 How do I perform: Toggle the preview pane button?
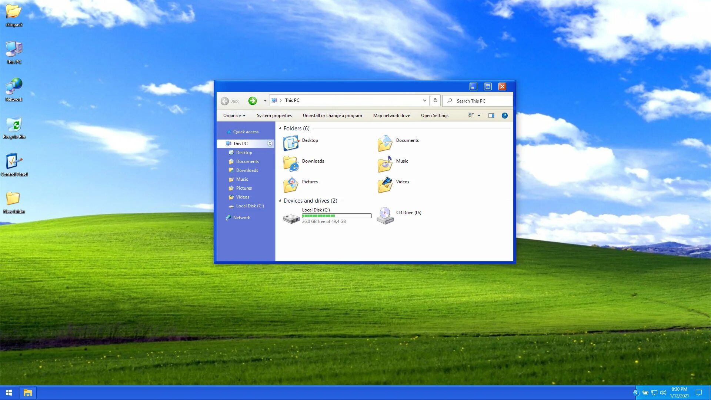pos(491,116)
